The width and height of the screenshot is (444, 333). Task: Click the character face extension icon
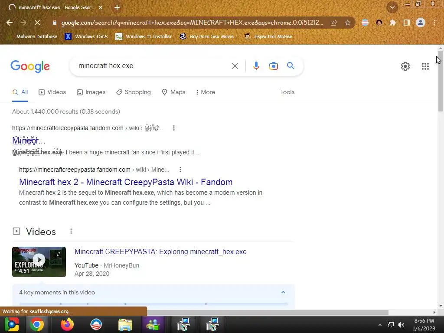(x=379, y=23)
